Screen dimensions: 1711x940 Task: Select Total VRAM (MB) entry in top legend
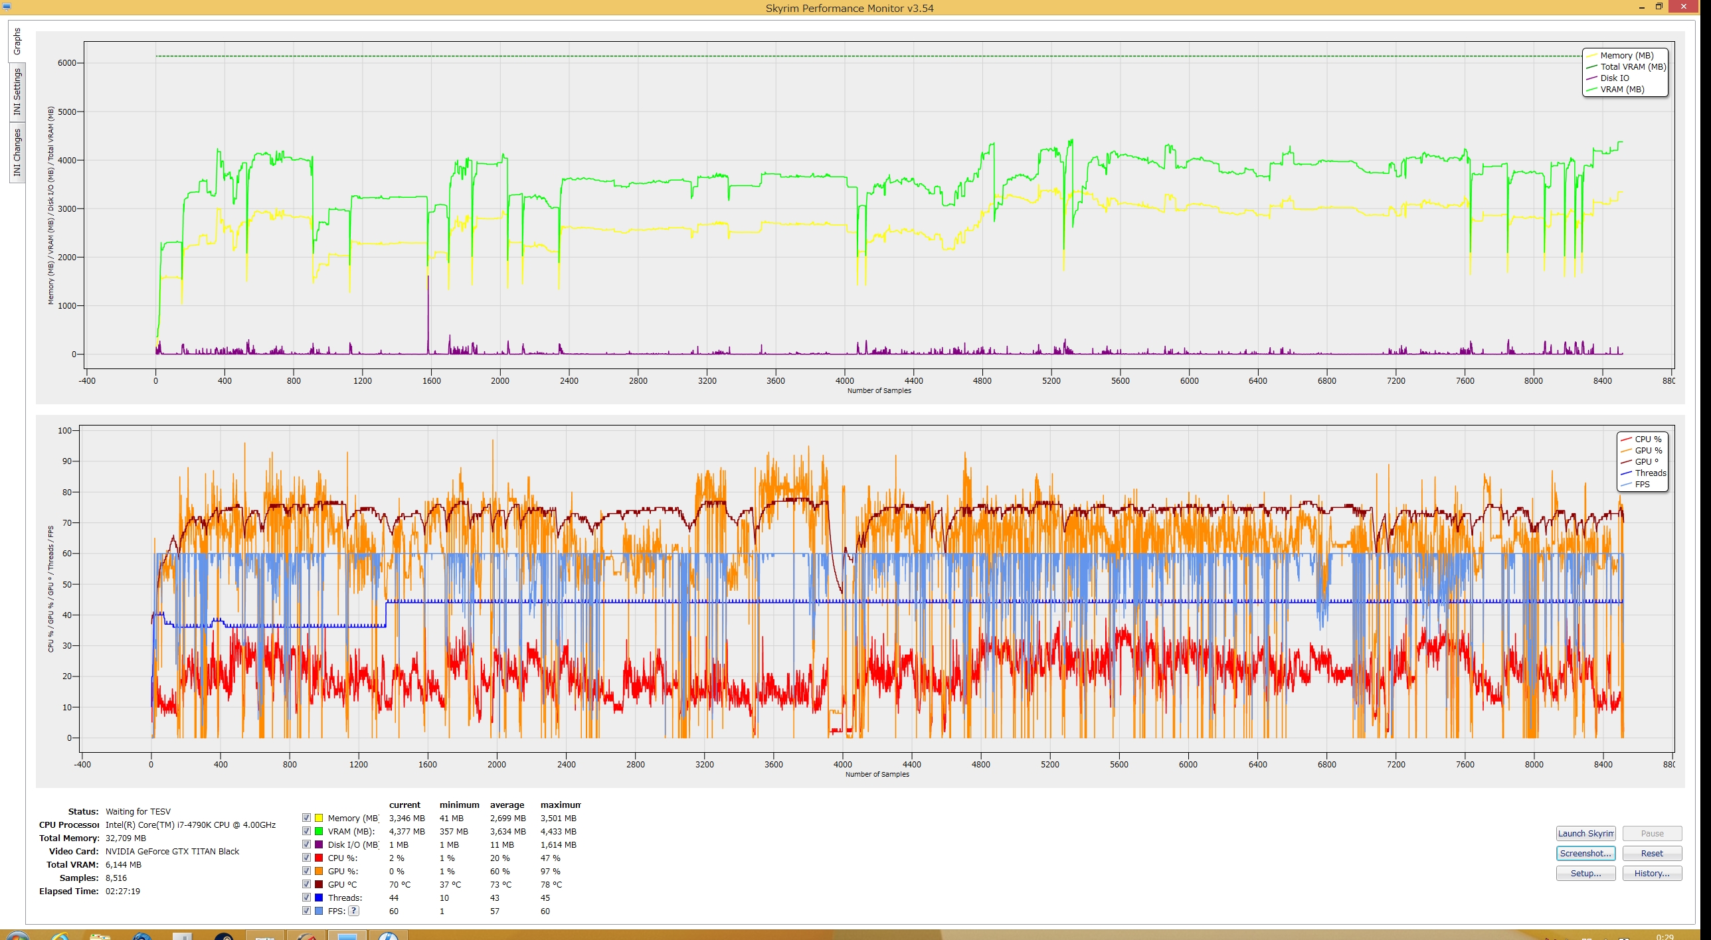click(1626, 66)
